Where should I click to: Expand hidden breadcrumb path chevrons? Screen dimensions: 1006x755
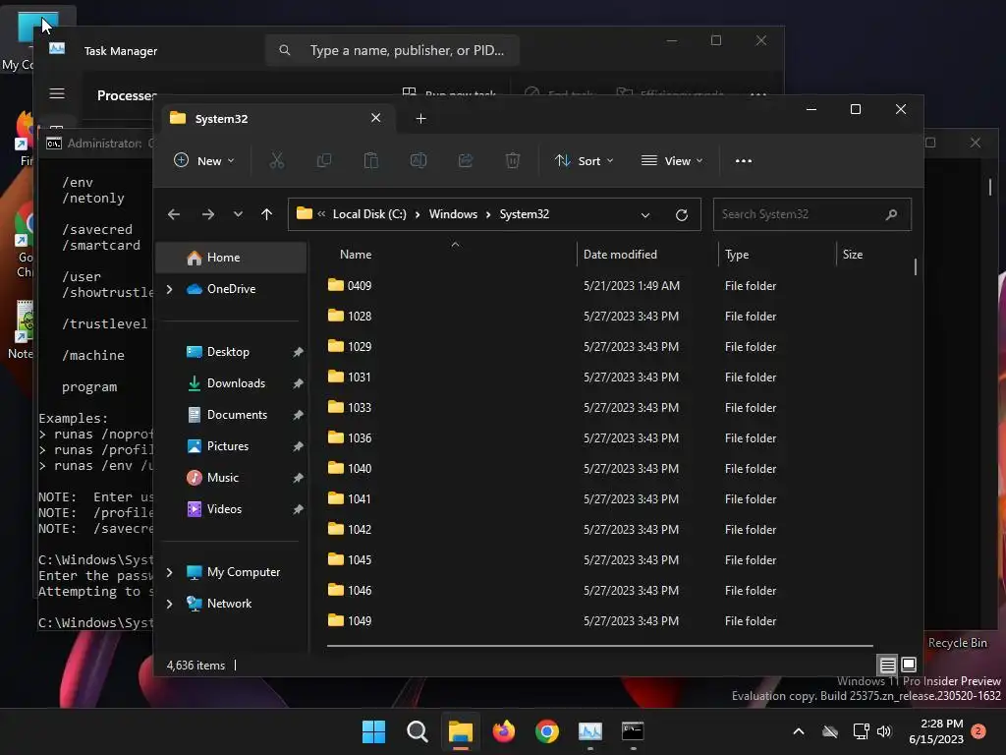coord(321,214)
